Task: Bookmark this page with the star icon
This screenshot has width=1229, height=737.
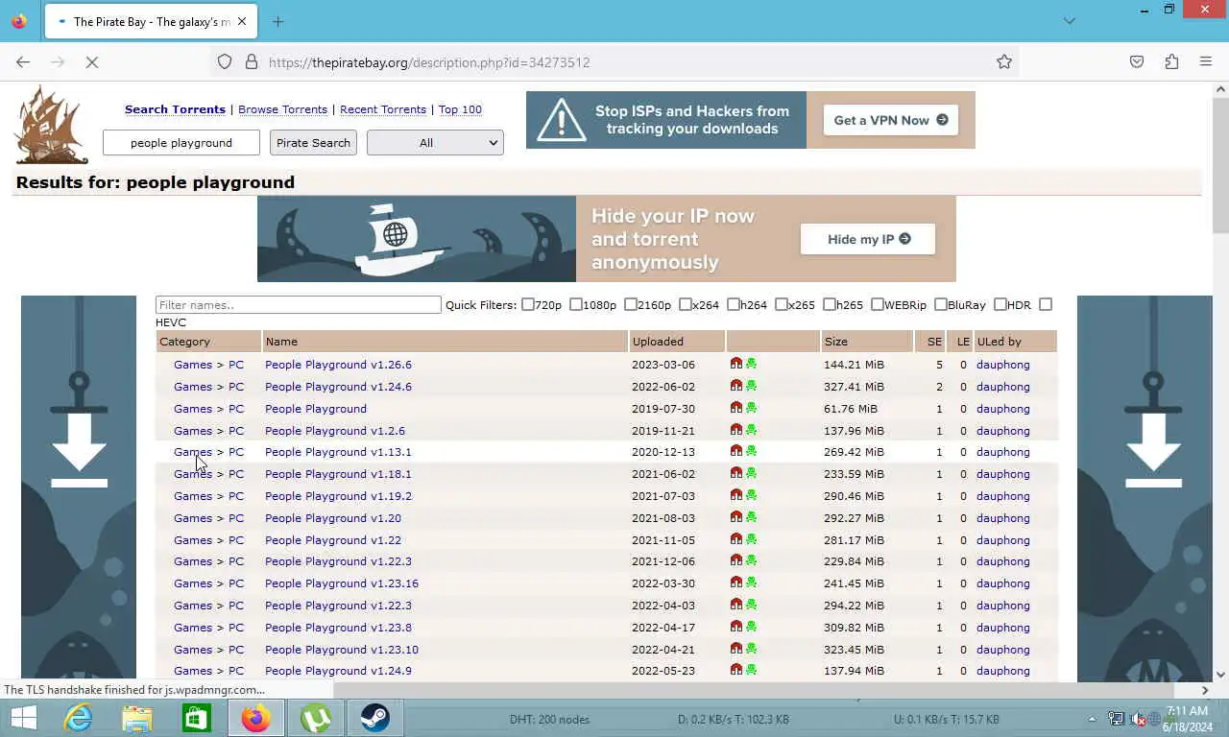Action: point(1004,62)
